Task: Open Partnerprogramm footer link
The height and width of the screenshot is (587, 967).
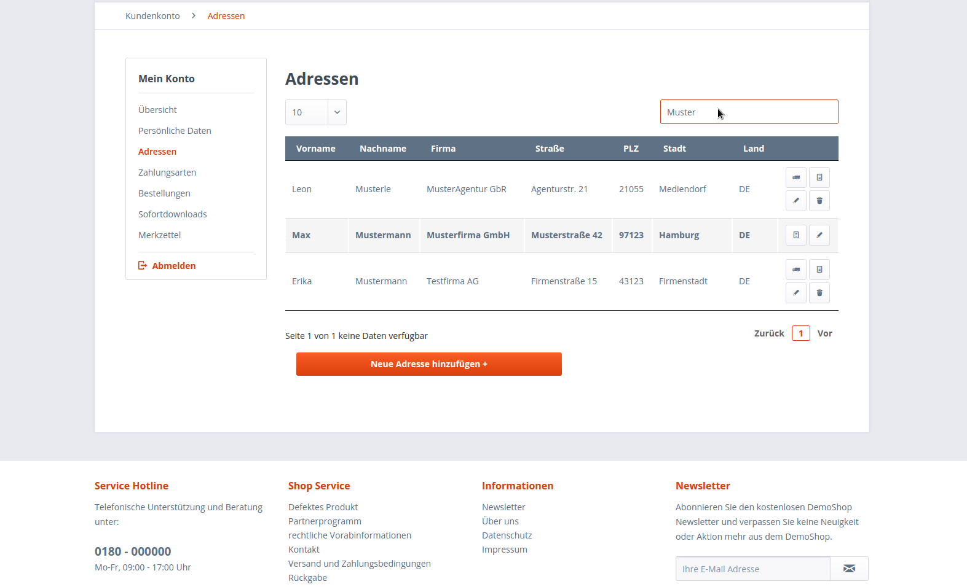Action: [325, 521]
